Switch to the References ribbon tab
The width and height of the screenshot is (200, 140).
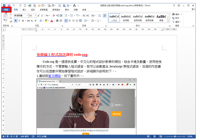[56, 10]
